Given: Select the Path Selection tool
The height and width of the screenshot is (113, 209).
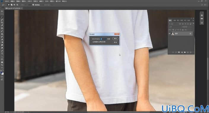Looking at the screenshot, I should click(2, 56).
